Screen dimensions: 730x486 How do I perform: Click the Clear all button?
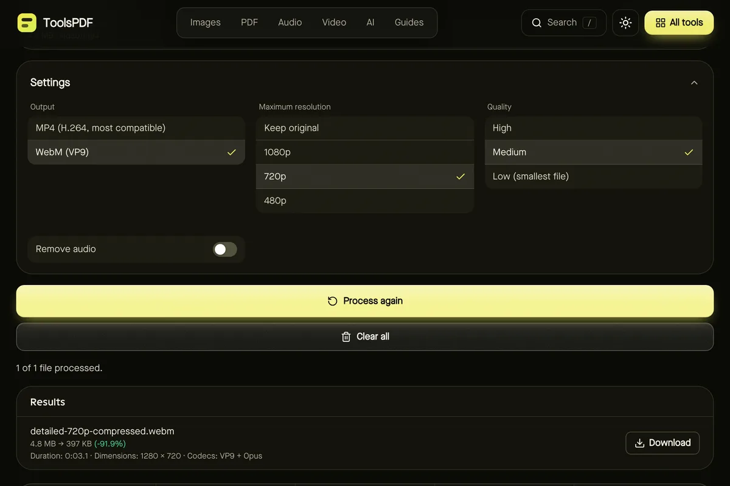(x=365, y=337)
